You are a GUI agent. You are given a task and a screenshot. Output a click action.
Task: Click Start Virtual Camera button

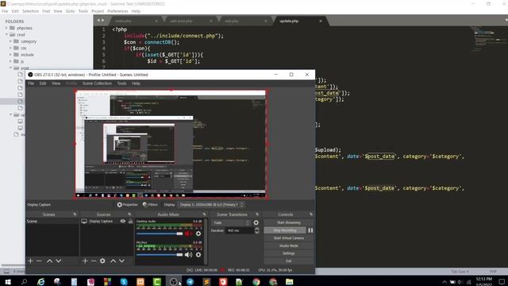point(288,238)
